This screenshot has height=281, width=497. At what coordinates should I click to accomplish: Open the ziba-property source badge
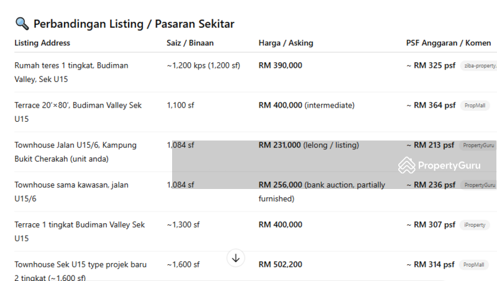point(479,66)
